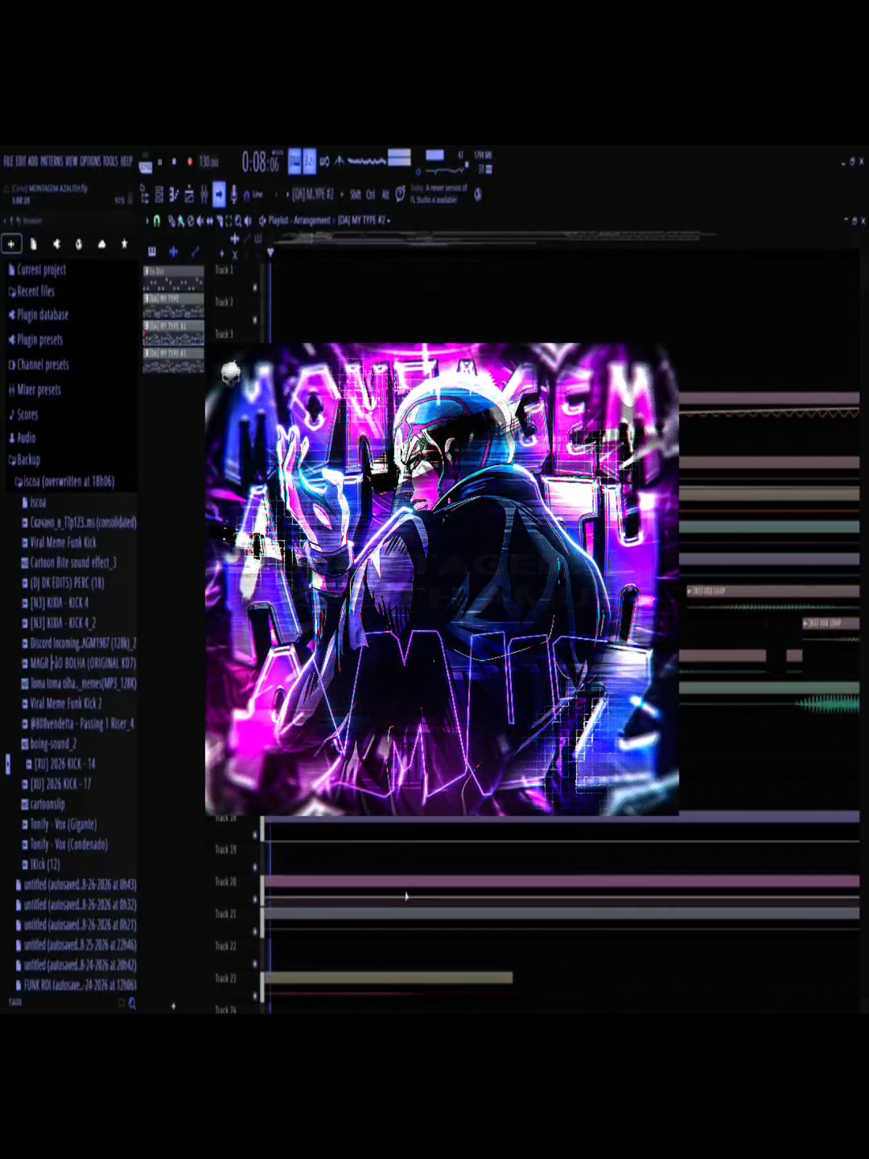Open the EDIT menu
The width and height of the screenshot is (869, 1159).
[x=21, y=162]
